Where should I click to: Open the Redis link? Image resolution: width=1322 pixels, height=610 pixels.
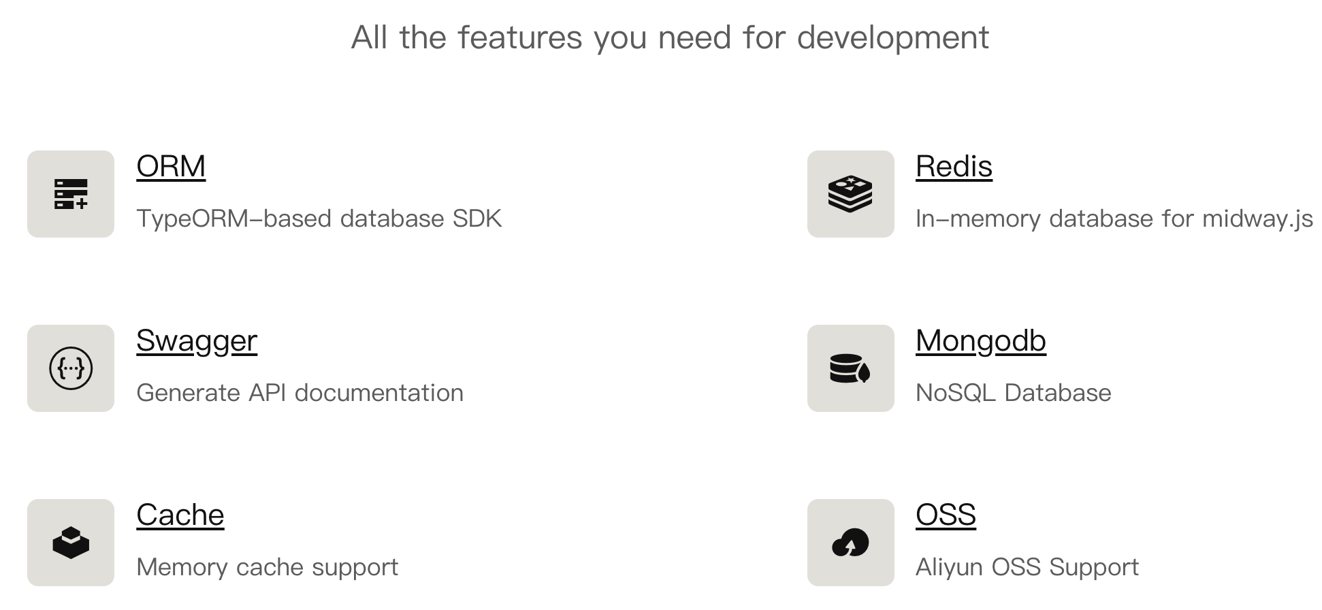(954, 167)
